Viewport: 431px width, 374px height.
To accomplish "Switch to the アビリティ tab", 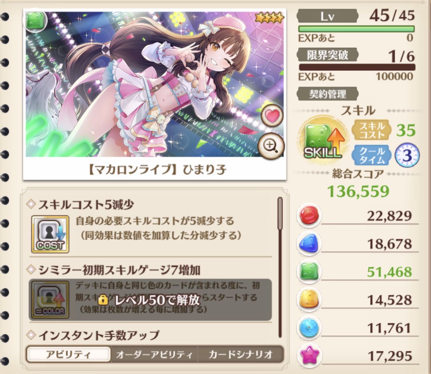I will tap(68, 354).
